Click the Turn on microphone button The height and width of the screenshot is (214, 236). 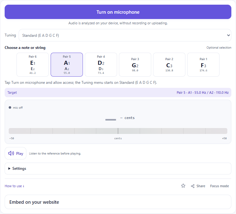(118, 12)
